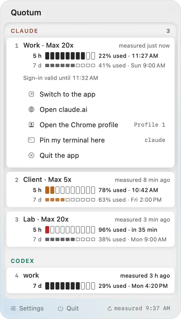
Task: Click the CLAUDE section header
Action: (x=24, y=31)
